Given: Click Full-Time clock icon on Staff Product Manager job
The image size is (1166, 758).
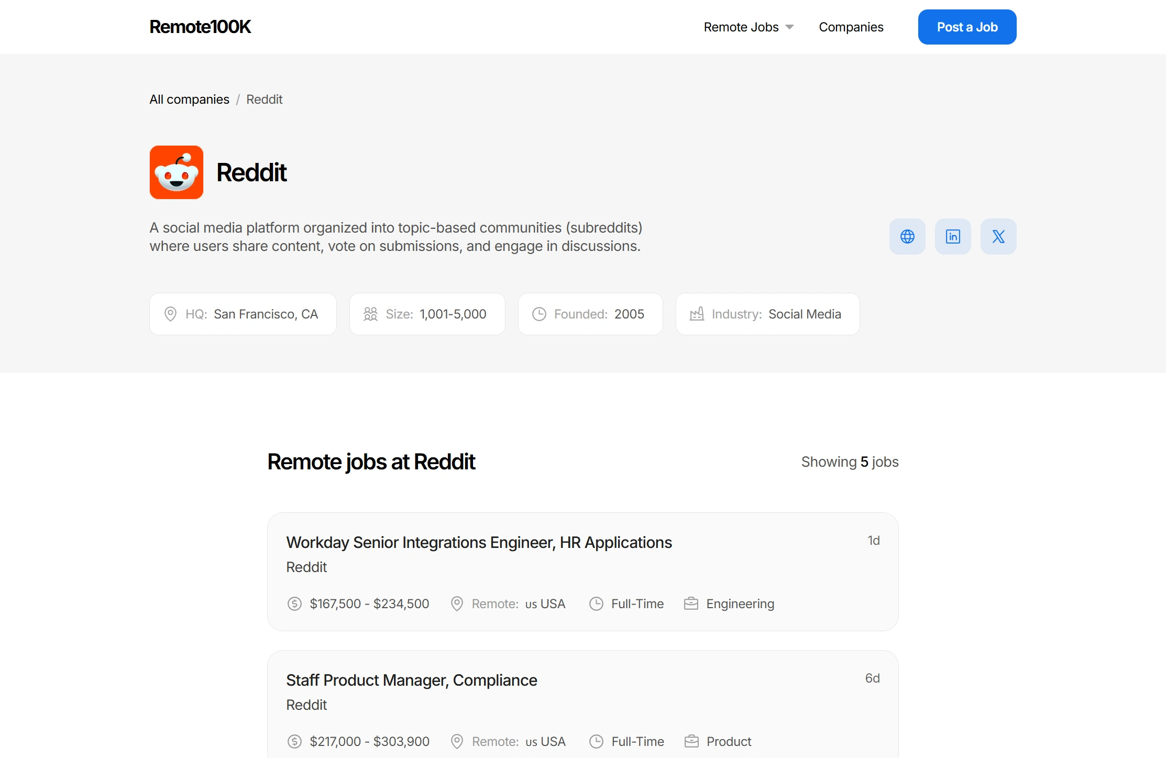Looking at the screenshot, I should pos(596,741).
